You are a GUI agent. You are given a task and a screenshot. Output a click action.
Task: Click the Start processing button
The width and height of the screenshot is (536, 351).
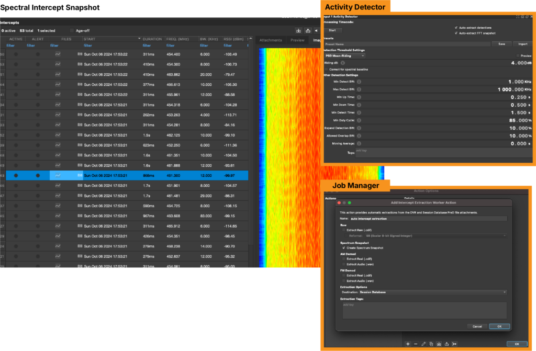coord(332,30)
